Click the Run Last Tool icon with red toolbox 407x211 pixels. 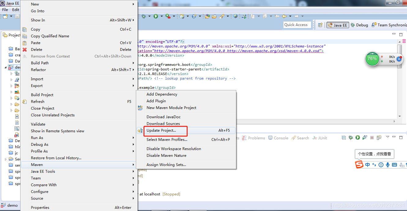(x=168, y=16)
